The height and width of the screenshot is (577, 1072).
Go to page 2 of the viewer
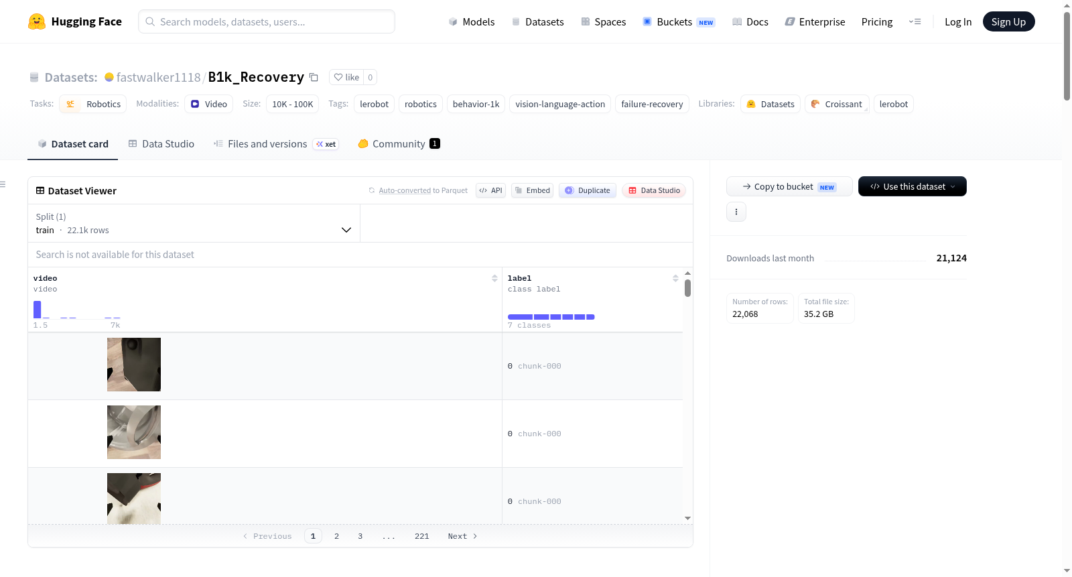pos(336,536)
